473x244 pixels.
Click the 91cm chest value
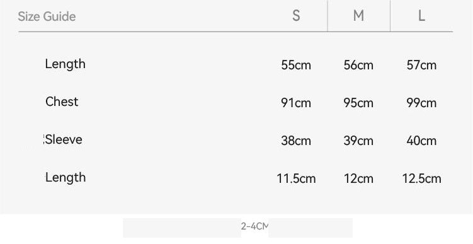click(x=296, y=103)
